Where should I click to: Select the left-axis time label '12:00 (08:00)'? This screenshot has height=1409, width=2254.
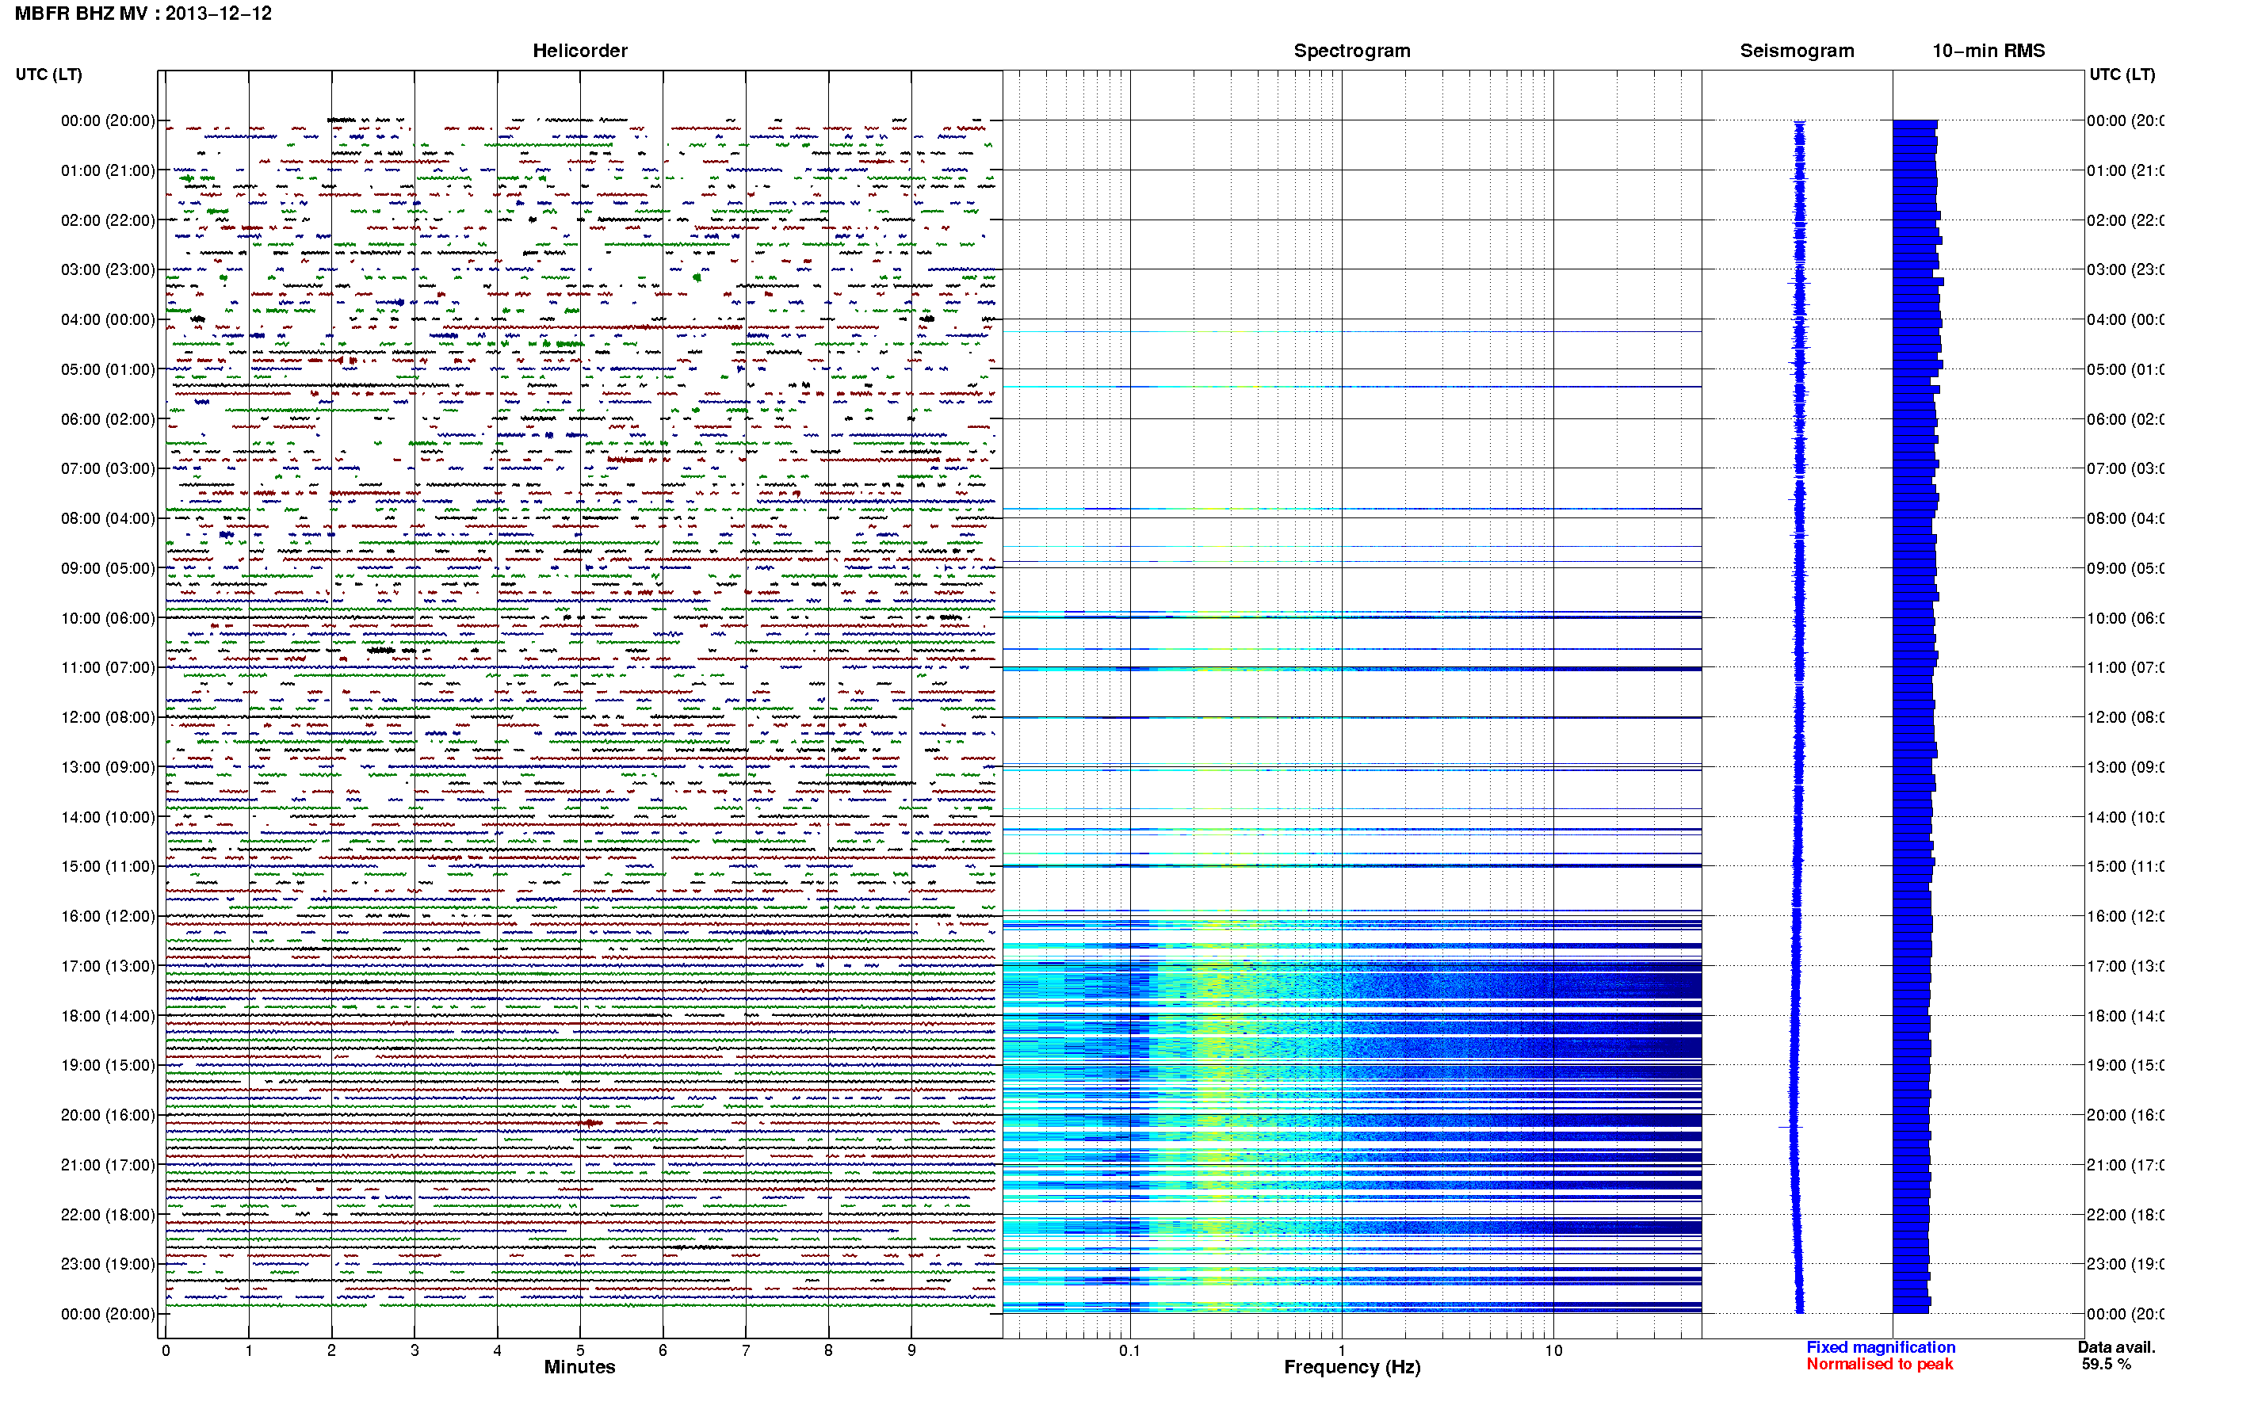tap(108, 717)
